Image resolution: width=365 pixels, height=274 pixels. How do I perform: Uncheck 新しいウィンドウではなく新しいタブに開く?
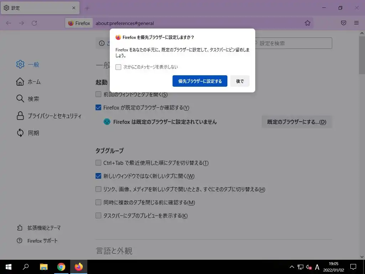click(x=98, y=176)
